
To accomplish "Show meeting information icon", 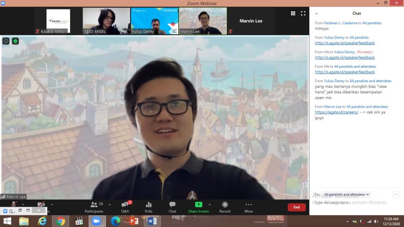I will click(6, 41).
